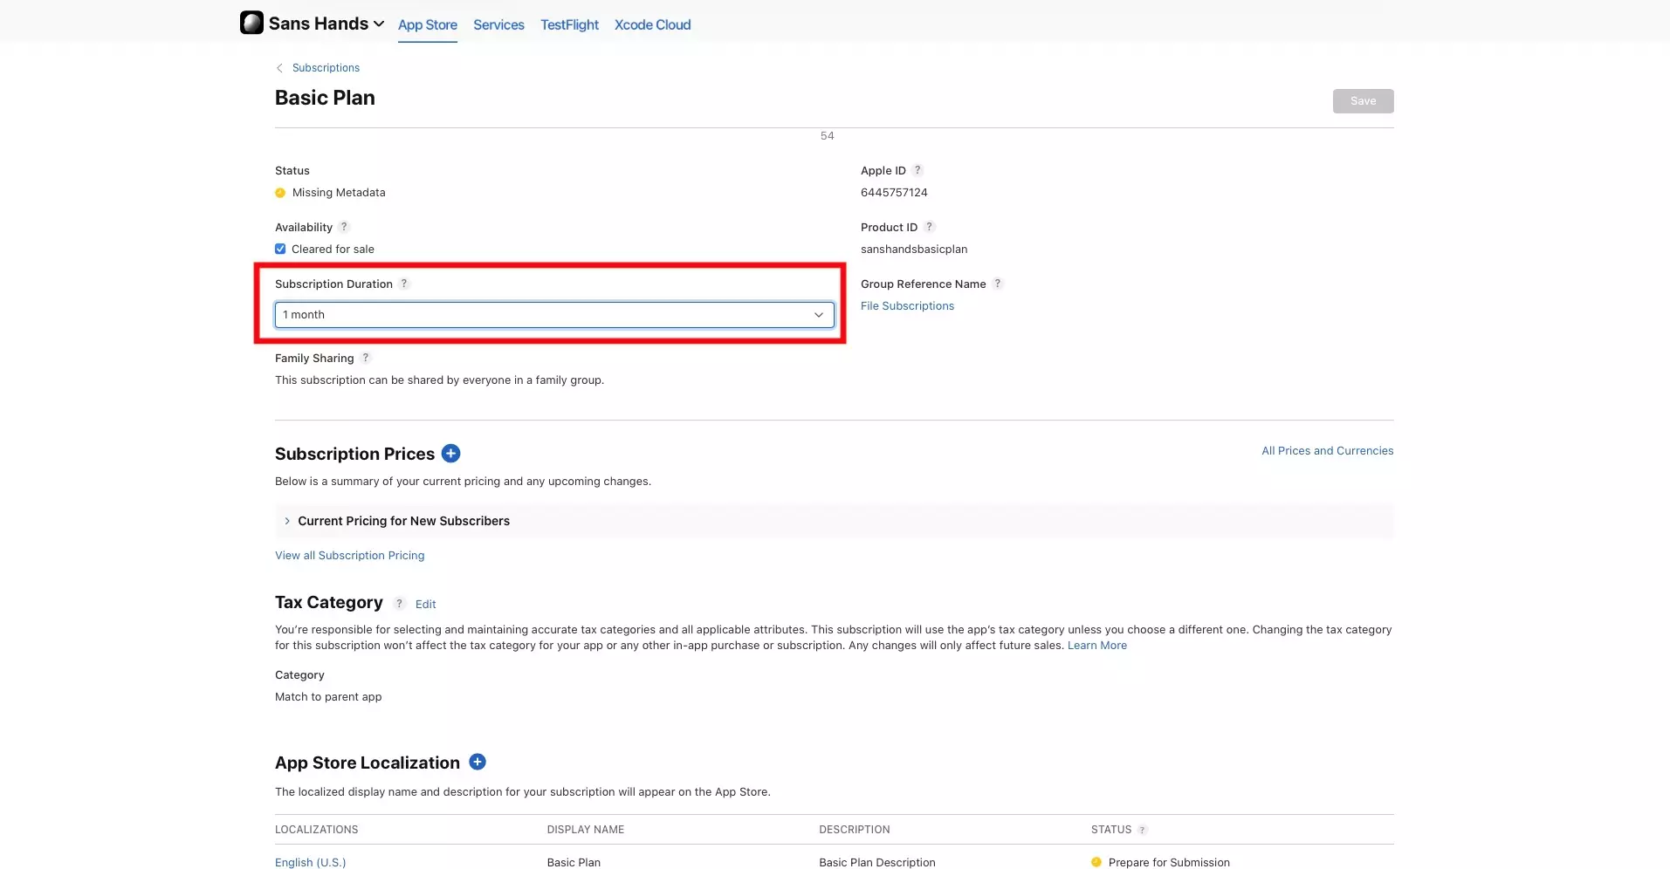Open English (U.S.) localization entry
This screenshot has width=1670, height=869.
pyautogui.click(x=310, y=862)
